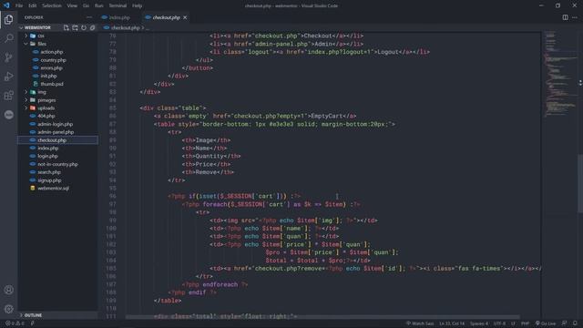Click the editor horizontal scrollbar
Screen dimensions: 583x328
322,317
